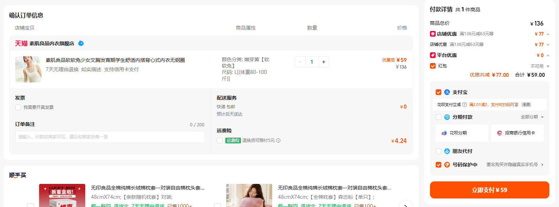The width and height of the screenshot is (559, 207).
Task: Toggle the 支付宝 payment checkbox
Action: [439, 92]
